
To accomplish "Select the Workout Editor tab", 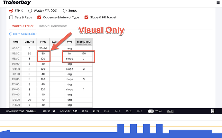I will pyautogui.click(x=22, y=26).
